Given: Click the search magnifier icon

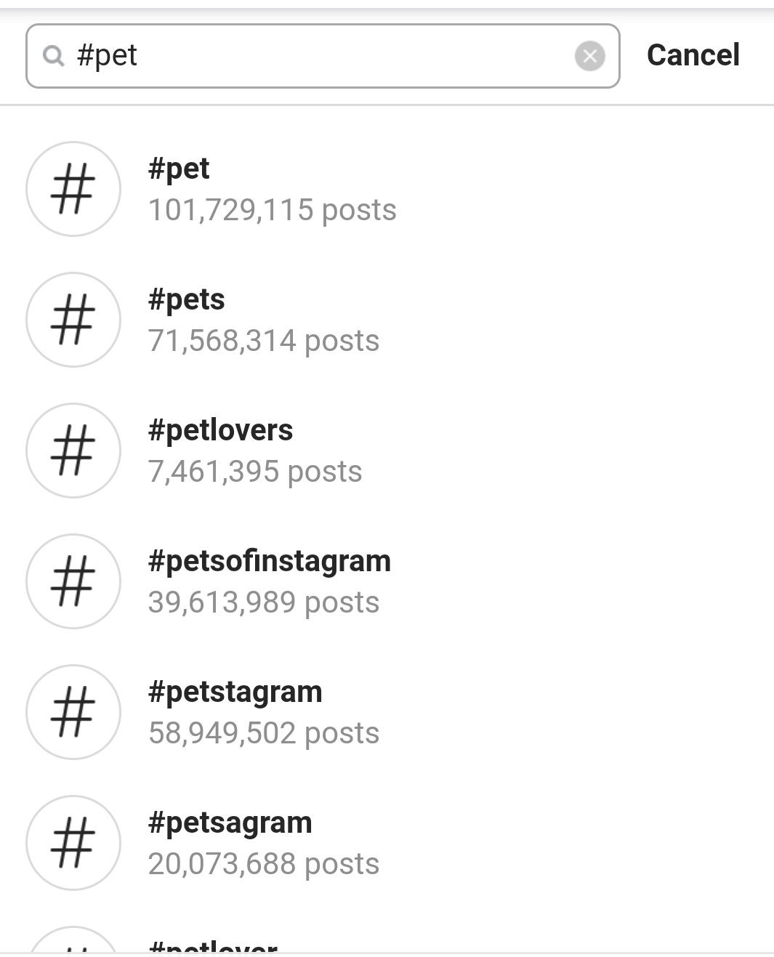Looking at the screenshot, I should pyautogui.click(x=53, y=56).
